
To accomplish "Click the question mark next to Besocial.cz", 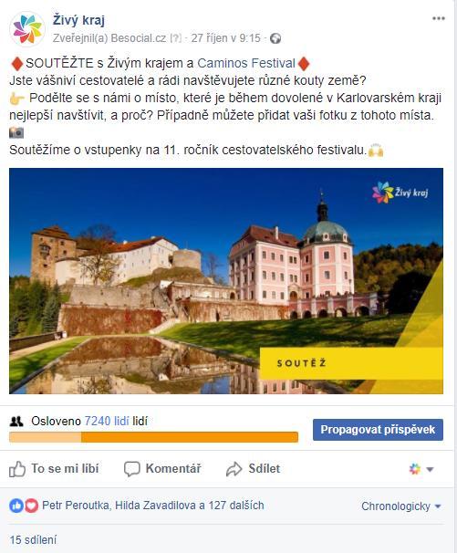I will coord(175,38).
